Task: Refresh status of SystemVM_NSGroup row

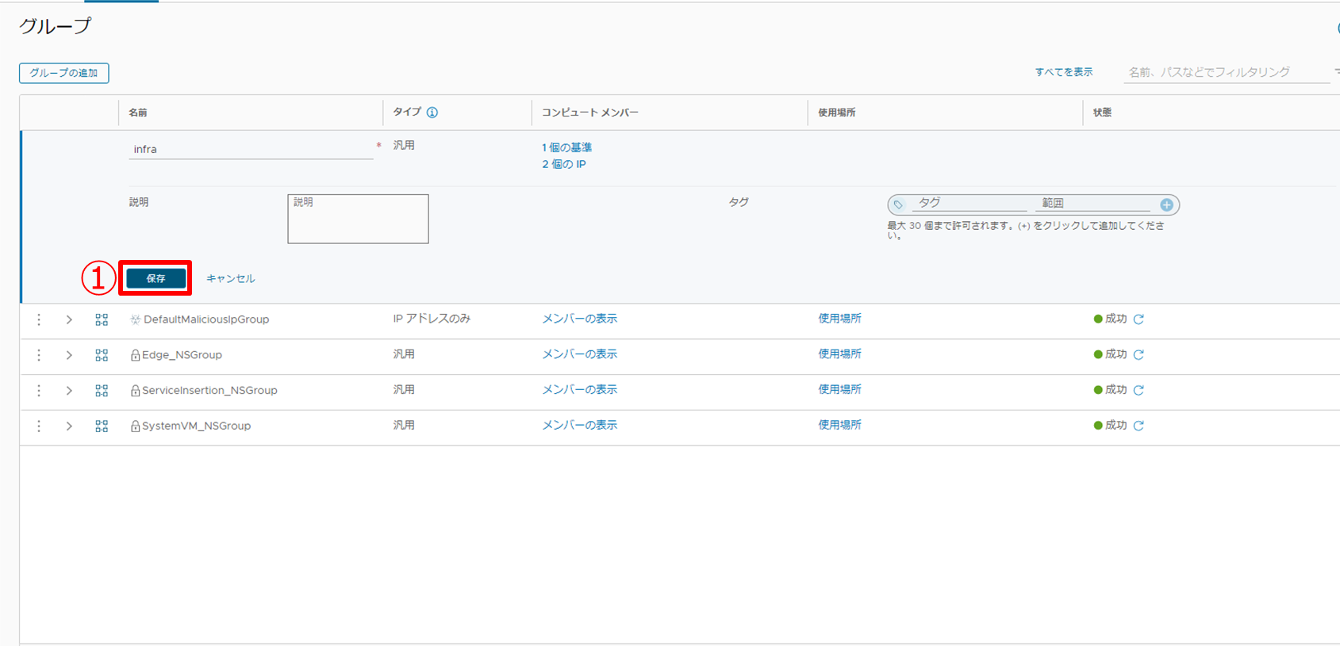Action: [x=1138, y=426]
